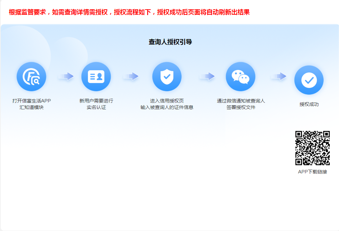Image resolution: width=339 pixels, height=231 pixels.
Task: Click the 汇知道模块 text line
Action: 32,107
